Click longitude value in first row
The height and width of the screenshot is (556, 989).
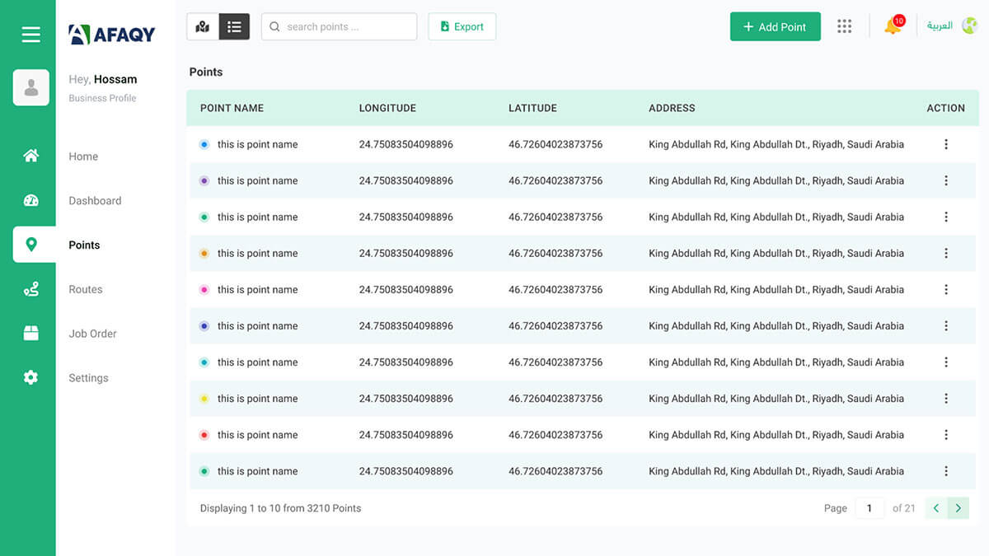405,144
